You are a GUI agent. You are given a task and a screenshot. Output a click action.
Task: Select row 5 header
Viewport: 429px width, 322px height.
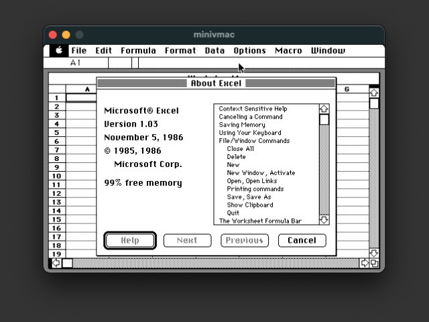57,133
